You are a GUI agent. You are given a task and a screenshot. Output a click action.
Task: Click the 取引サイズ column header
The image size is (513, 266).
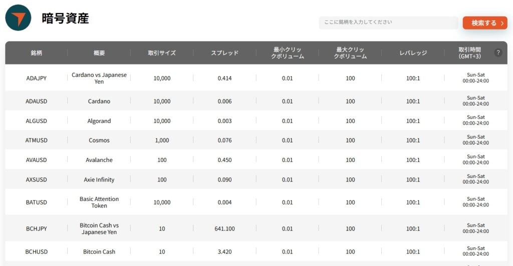pyautogui.click(x=162, y=53)
